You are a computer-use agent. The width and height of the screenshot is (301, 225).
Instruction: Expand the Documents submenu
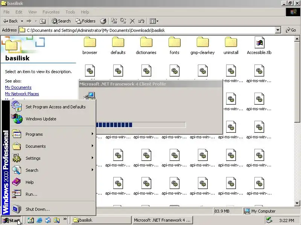(53, 146)
